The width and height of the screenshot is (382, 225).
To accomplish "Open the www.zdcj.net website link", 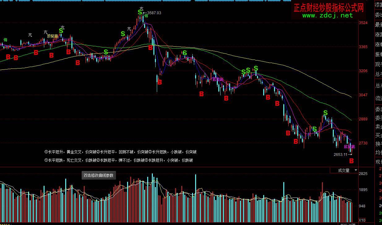I will [x=327, y=15].
